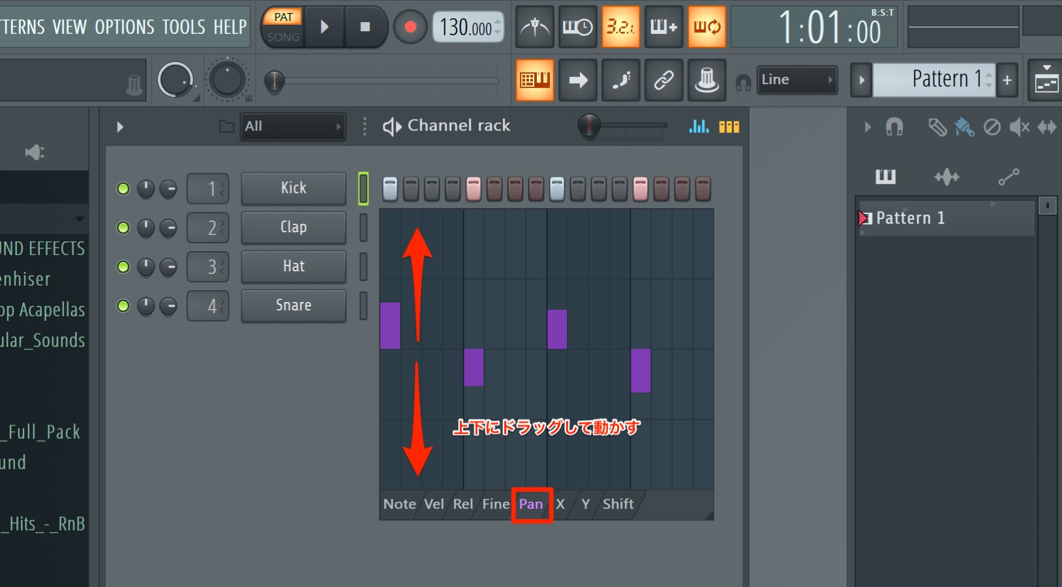The image size is (1062, 587).
Task: Expand the playlist menu arrow
Action: [867, 127]
